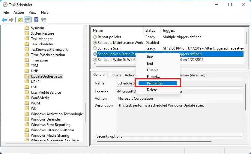Select the User Profile Service folder
251x154 pixels.
[x=46, y=92]
